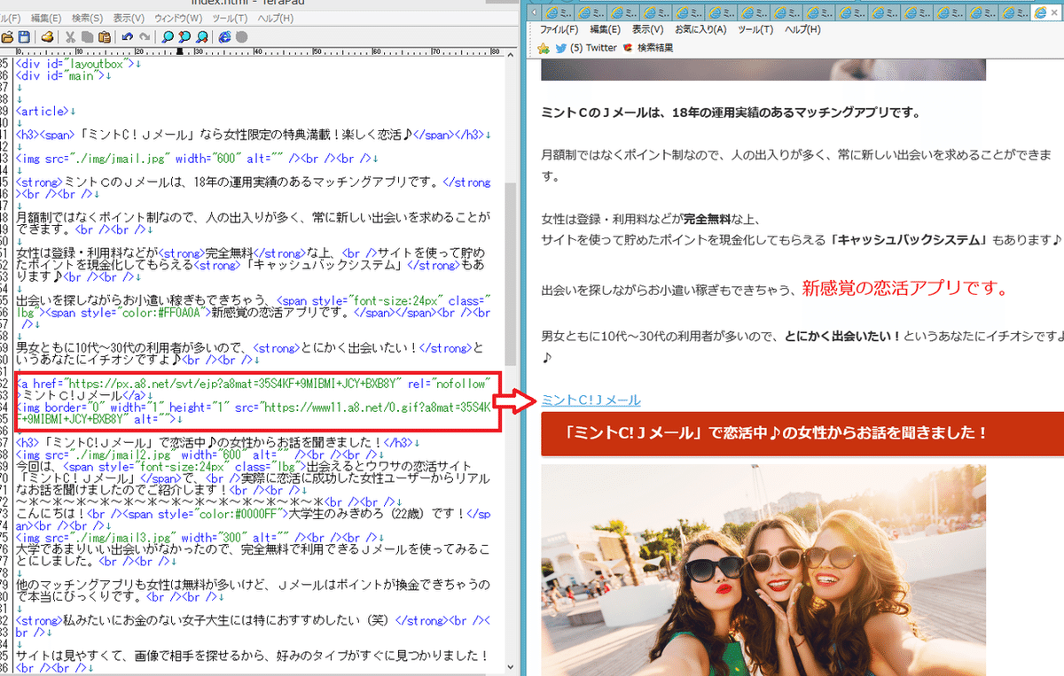This screenshot has height=676, width=1064.
Task: Click the add-to-favorites star icon in browser
Action: 544,48
